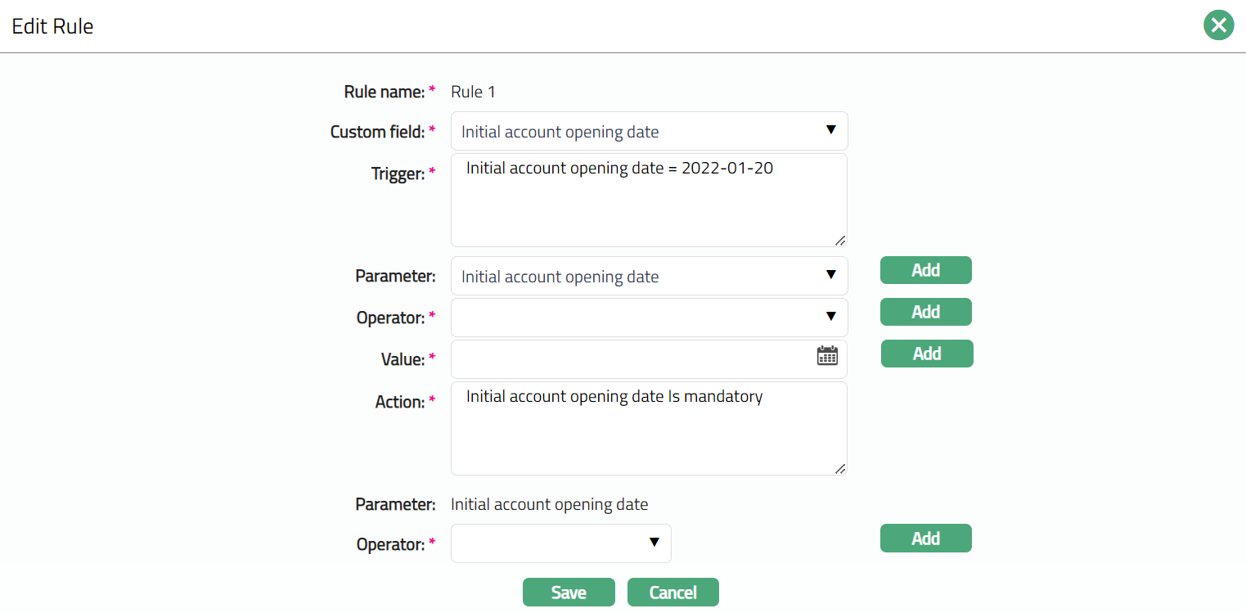Click resize grip of Action textarea
Screen dimensions: 1246x613
pyautogui.click(x=839, y=468)
